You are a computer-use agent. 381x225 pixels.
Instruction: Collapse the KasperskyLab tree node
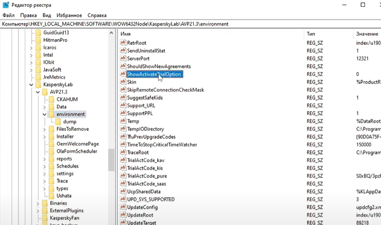point(31,84)
